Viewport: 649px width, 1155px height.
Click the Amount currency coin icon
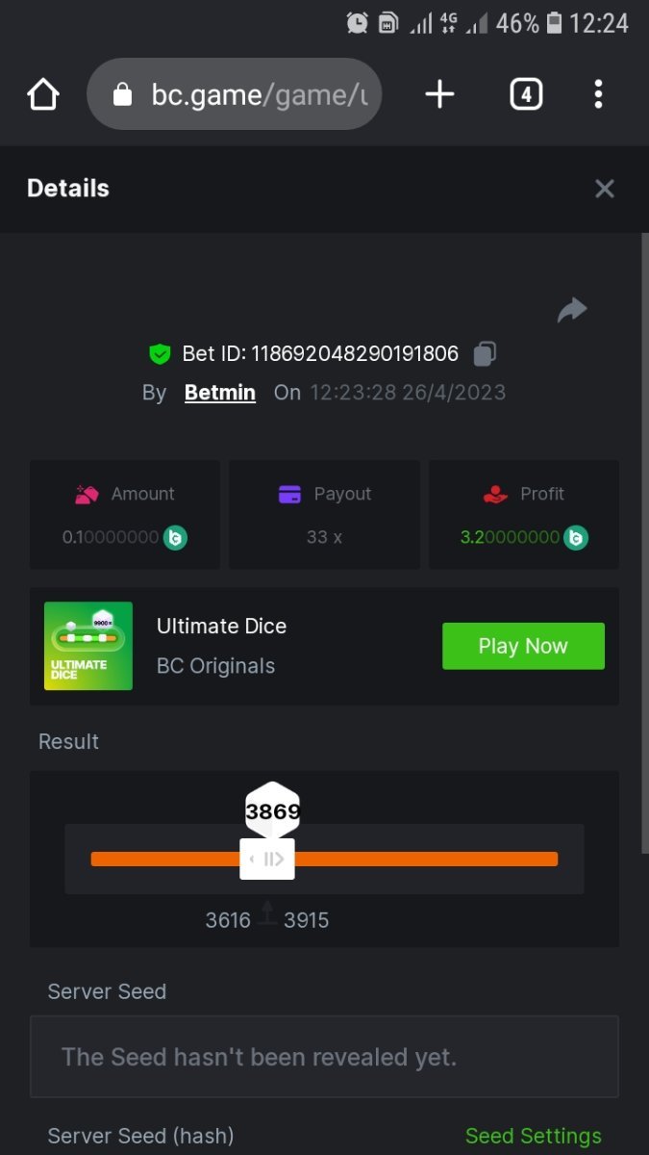coord(175,537)
